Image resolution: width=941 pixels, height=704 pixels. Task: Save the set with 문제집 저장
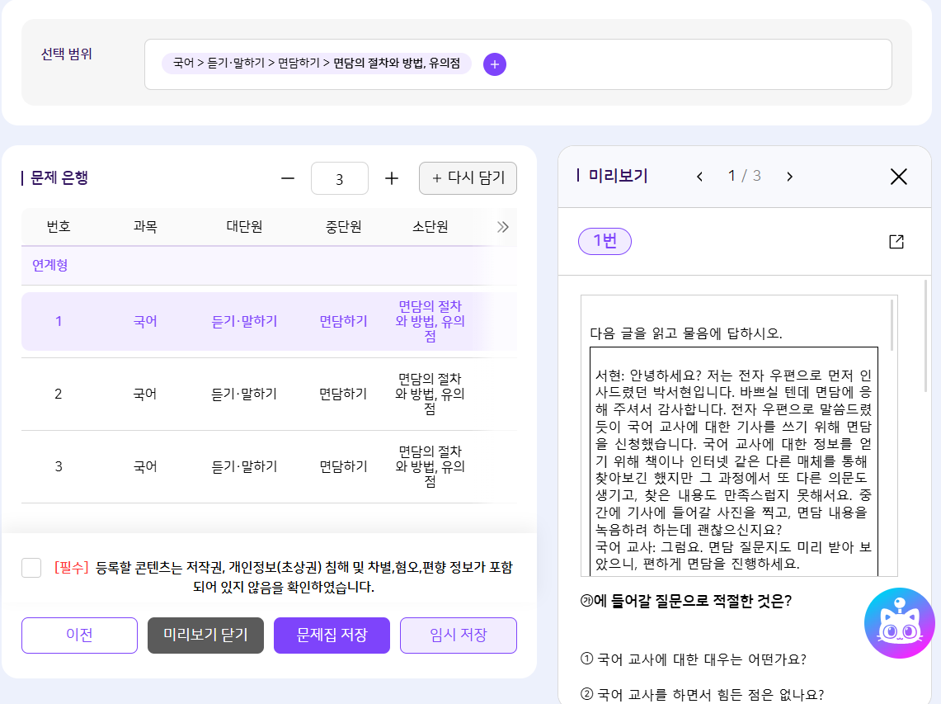click(x=332, y=635)
